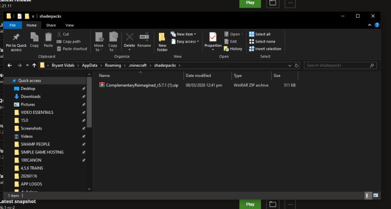
Task: Click Select all in the ribbon
Action: pos(261,34)
